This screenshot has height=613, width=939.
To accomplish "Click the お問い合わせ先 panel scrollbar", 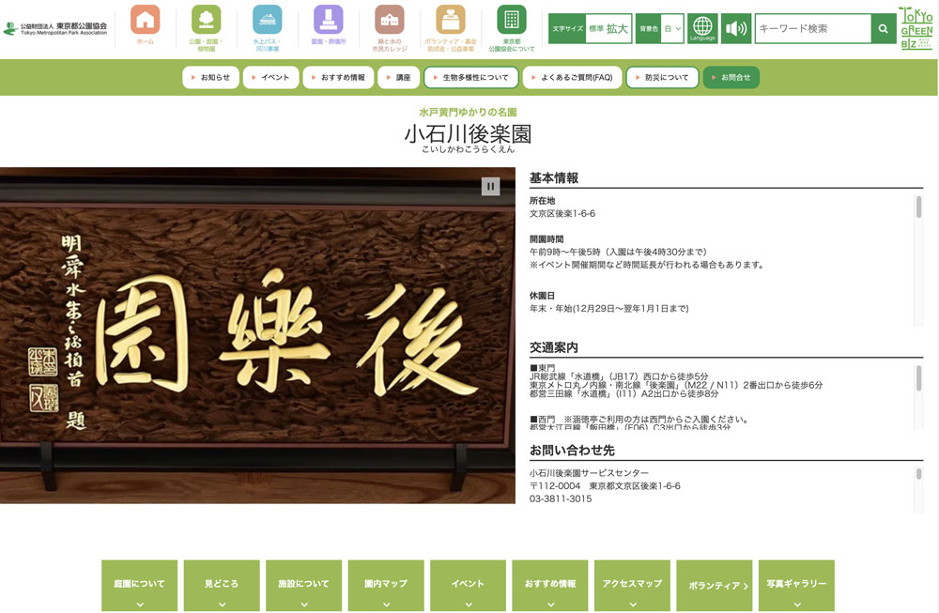I will pyautogui.click(x=918, y=474).
